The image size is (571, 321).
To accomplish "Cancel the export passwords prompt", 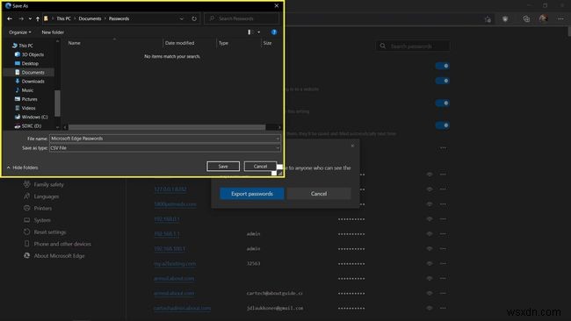I will (x=319, y=194).
